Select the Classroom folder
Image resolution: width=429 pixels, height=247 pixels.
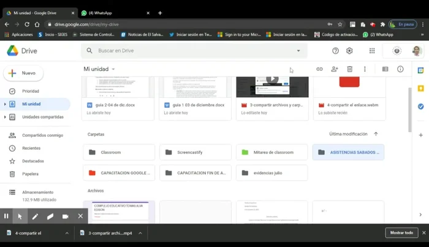click(119, 152)
